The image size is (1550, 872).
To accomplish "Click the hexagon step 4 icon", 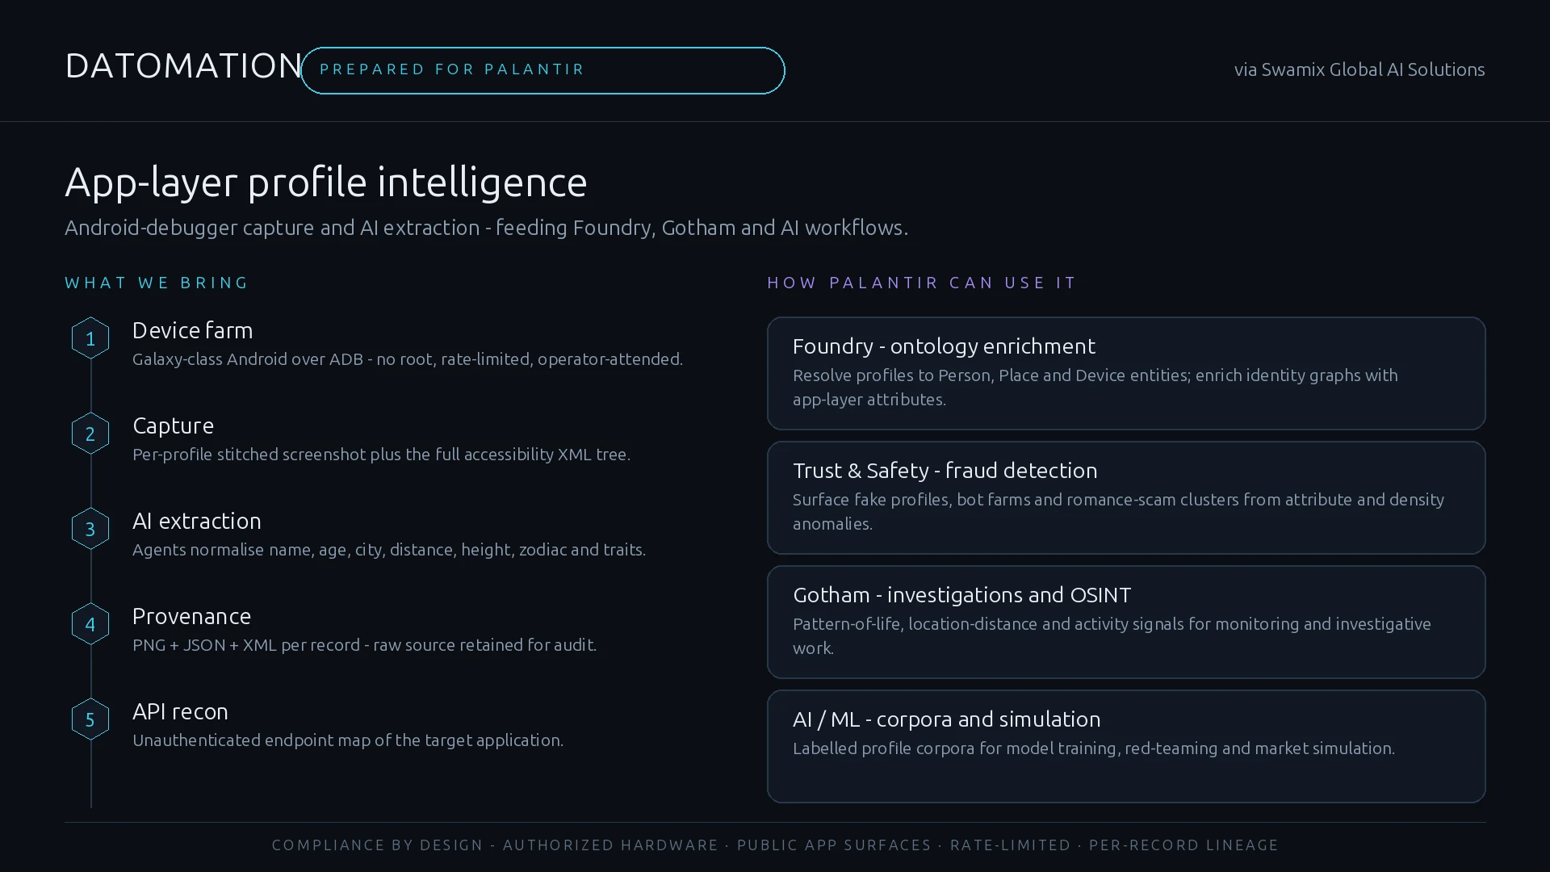I will [90, 624].
